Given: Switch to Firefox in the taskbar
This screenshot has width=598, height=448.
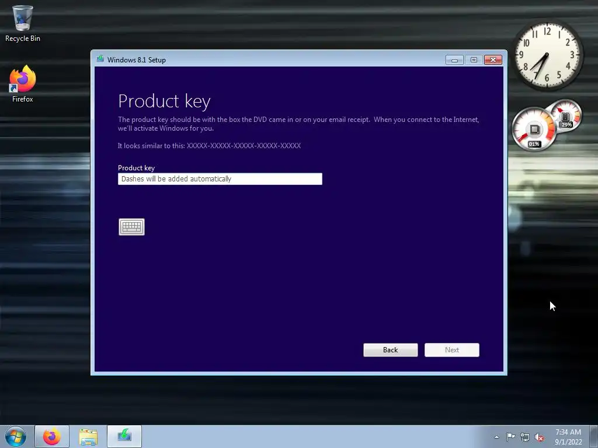Looking at the screenshot, I should [52, 436].
